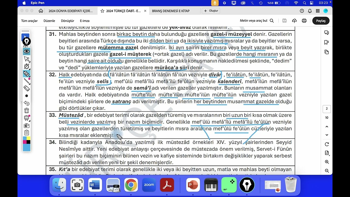Viewport: 350px width, 197px height.
Task: Select the cursor arrow tool in Epic Pen
Action: tap(27, 59)
